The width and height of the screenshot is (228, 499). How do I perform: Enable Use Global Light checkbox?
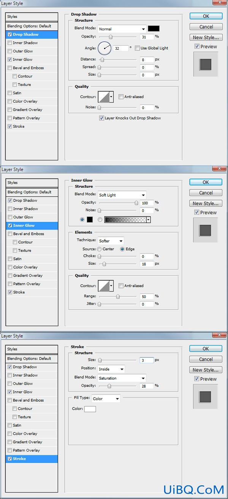138,48
